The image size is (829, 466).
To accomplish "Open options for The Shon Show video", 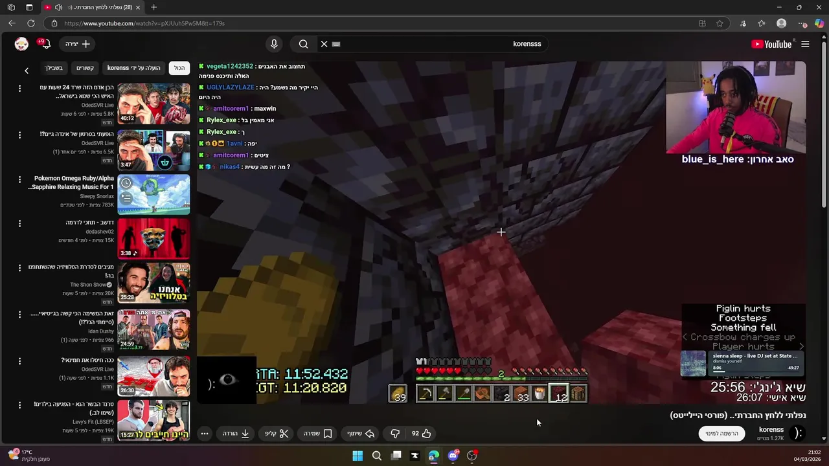I will point(19,267).
